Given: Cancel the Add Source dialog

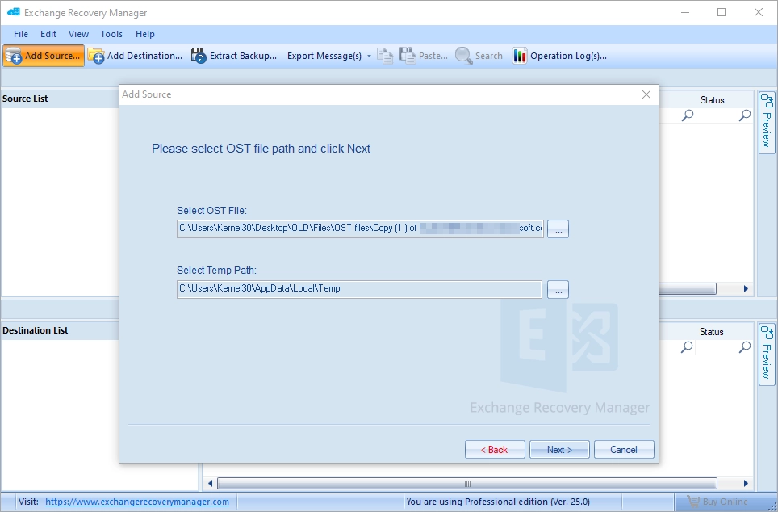Looking at the screenshot, I should (x=624, y=449).
